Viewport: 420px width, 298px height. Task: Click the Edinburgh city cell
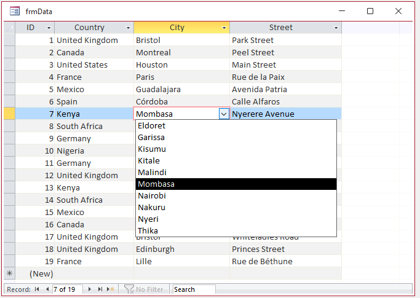[181, 249]
